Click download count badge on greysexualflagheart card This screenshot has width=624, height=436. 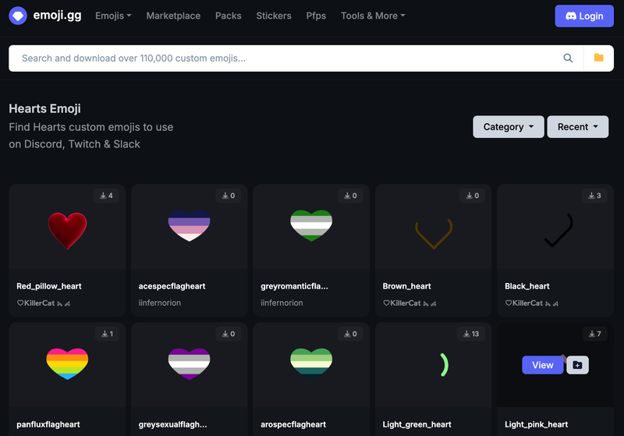[x=229, y=334]
